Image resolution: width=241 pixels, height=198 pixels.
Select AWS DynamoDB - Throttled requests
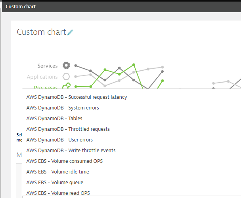coord(68,129)
